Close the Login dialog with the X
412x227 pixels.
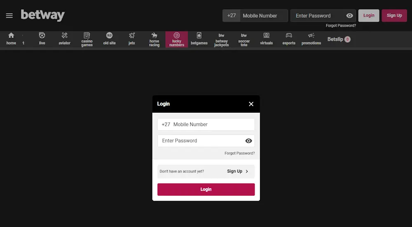click(251, 104)
